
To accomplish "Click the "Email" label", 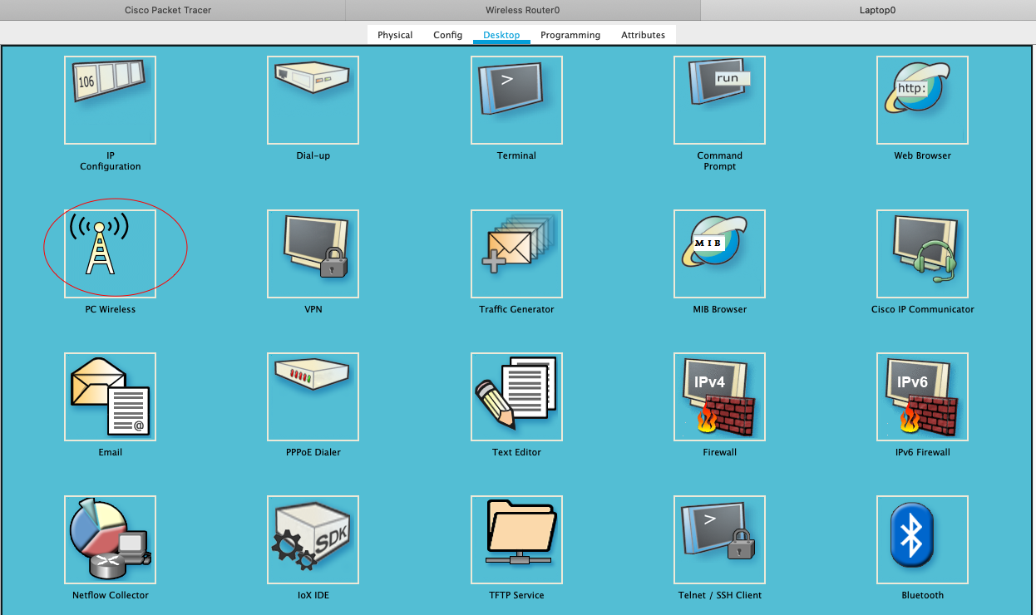I will [110, 452].
